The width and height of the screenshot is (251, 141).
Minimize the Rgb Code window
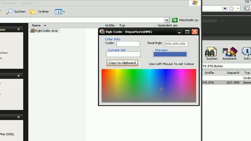point(180,32)
